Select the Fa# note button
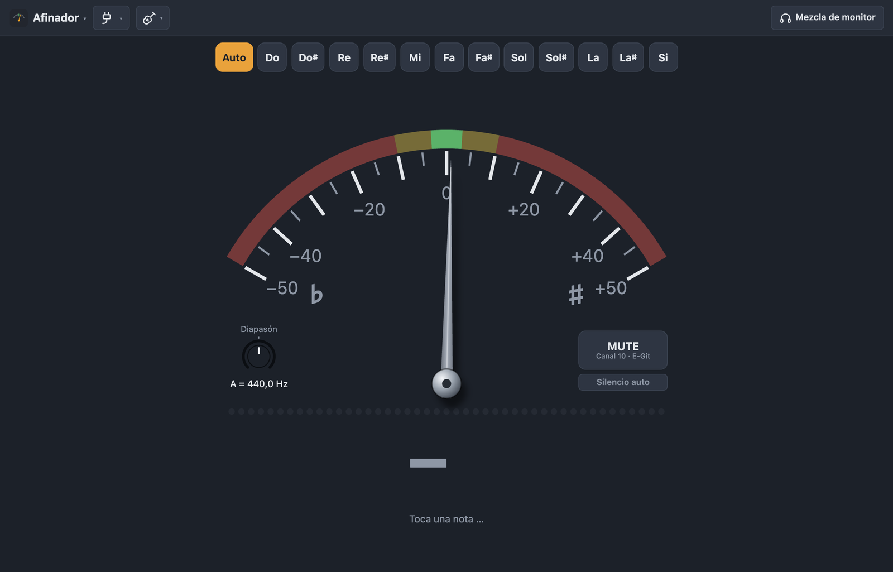This screenshot has height=572, width=893. click(484, 57)
